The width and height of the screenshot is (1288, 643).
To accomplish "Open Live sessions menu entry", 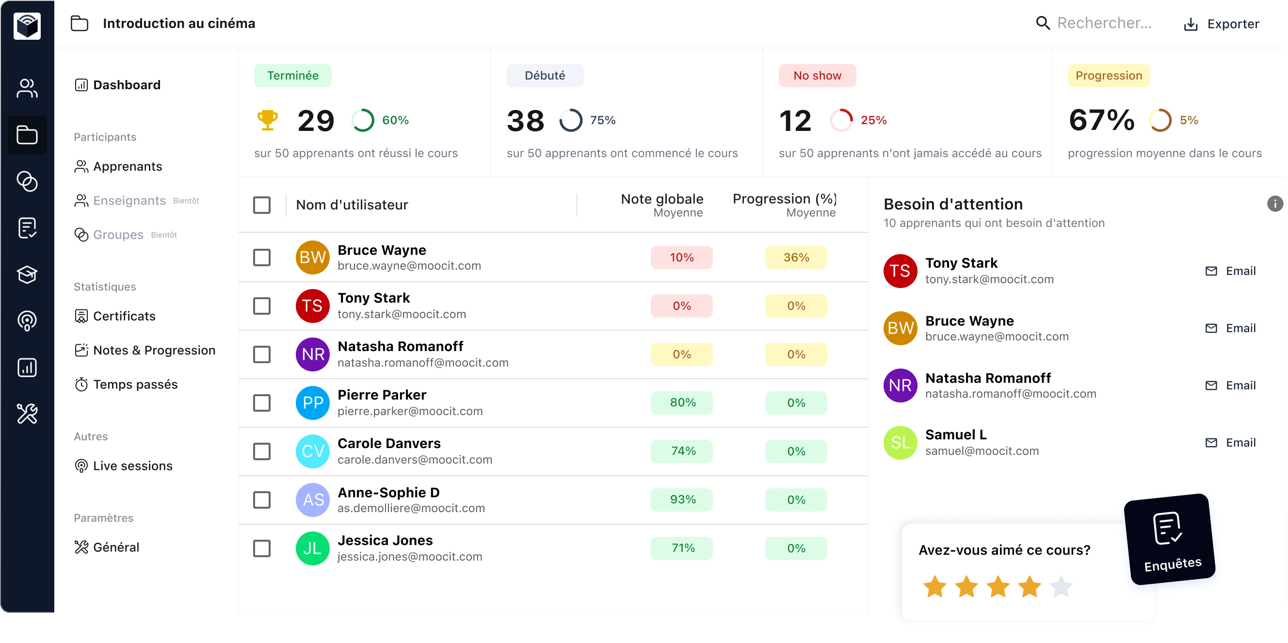I will (132, 466).
